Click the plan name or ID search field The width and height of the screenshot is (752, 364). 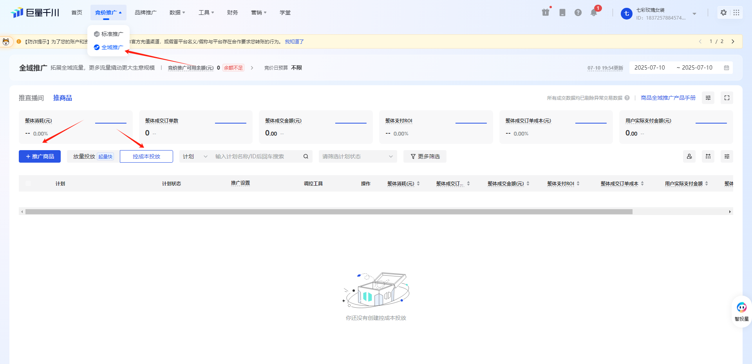[x=257, y=156]
